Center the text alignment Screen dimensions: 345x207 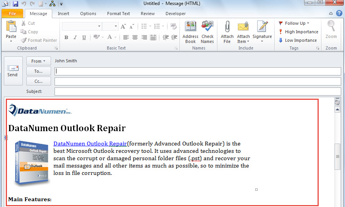[135, 37]
